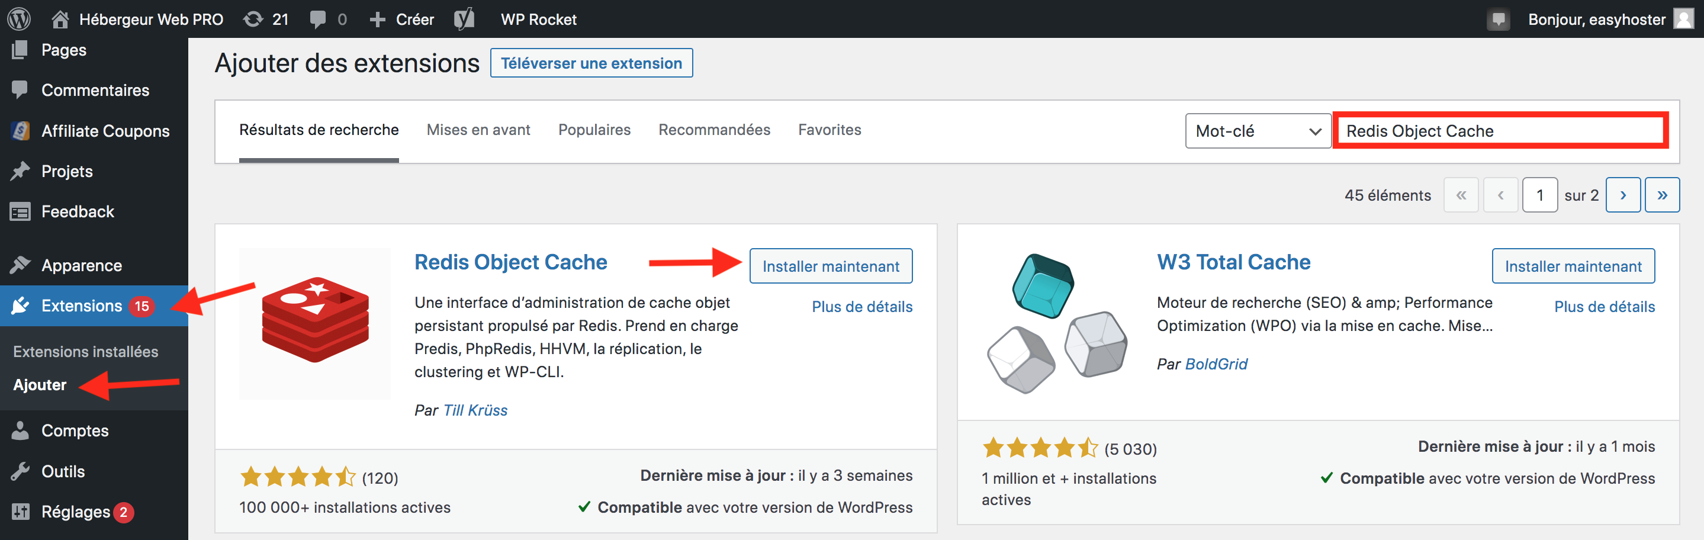Go to next results page arrow
This screenshot has width=1704, height=540.
click(x=1623, y=195)
